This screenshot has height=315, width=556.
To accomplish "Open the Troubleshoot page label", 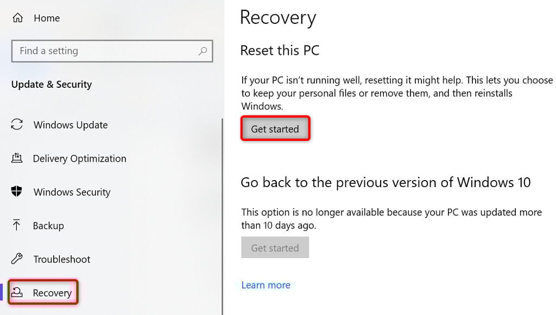I will pos(62,259).
